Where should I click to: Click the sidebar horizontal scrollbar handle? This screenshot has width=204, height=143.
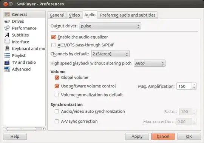tap(21, 129)
